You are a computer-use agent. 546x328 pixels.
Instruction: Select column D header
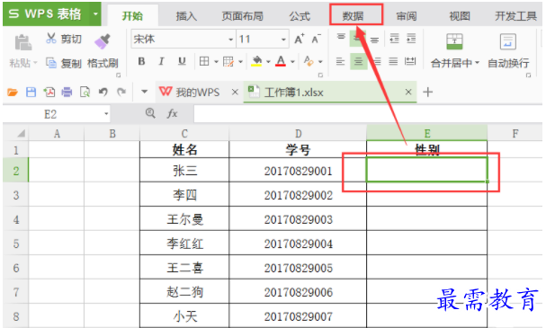tap(298, 134)
